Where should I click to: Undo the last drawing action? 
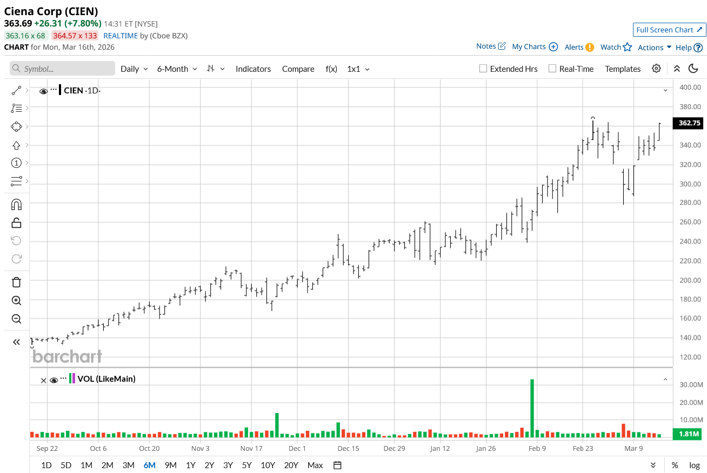[16, 241]
